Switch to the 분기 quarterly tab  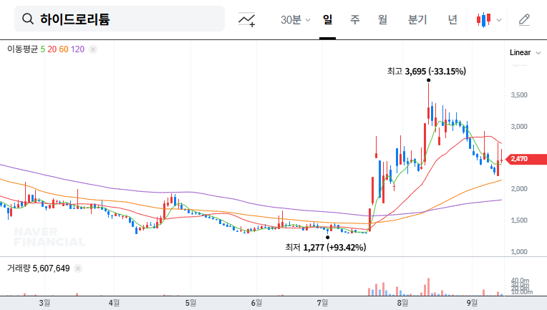417,19
